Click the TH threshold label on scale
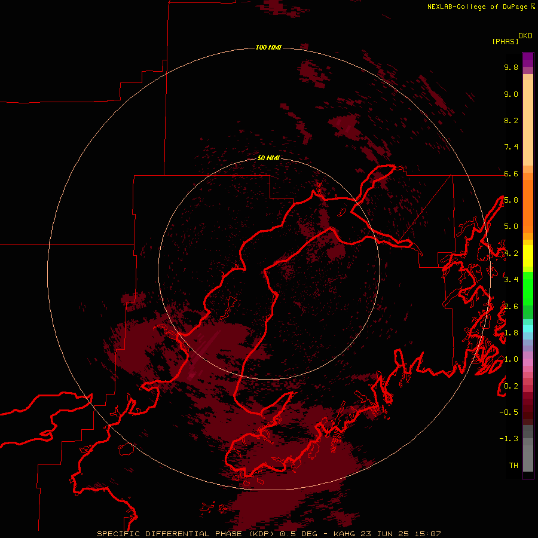 (513, 466)
